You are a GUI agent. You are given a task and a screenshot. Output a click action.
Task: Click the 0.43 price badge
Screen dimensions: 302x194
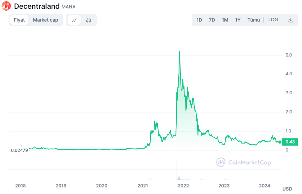tap(290, 142)
